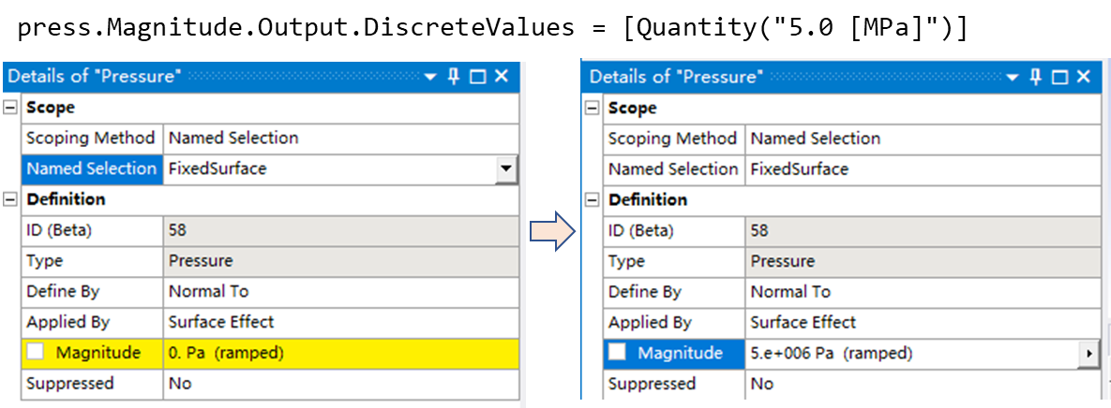Collapse the Scope section in right panel
Viewport: 1111px width, 408px height.
coord(593,109)
